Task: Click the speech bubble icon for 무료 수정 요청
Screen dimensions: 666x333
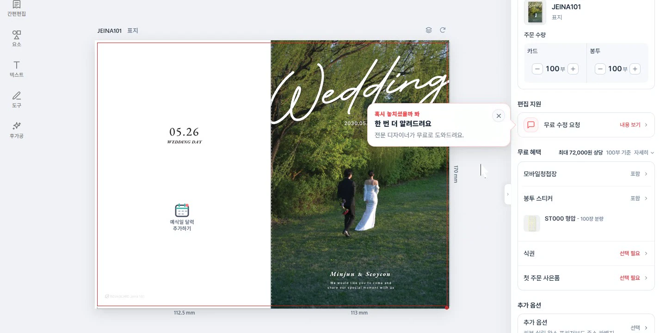Action: point(531,125)
